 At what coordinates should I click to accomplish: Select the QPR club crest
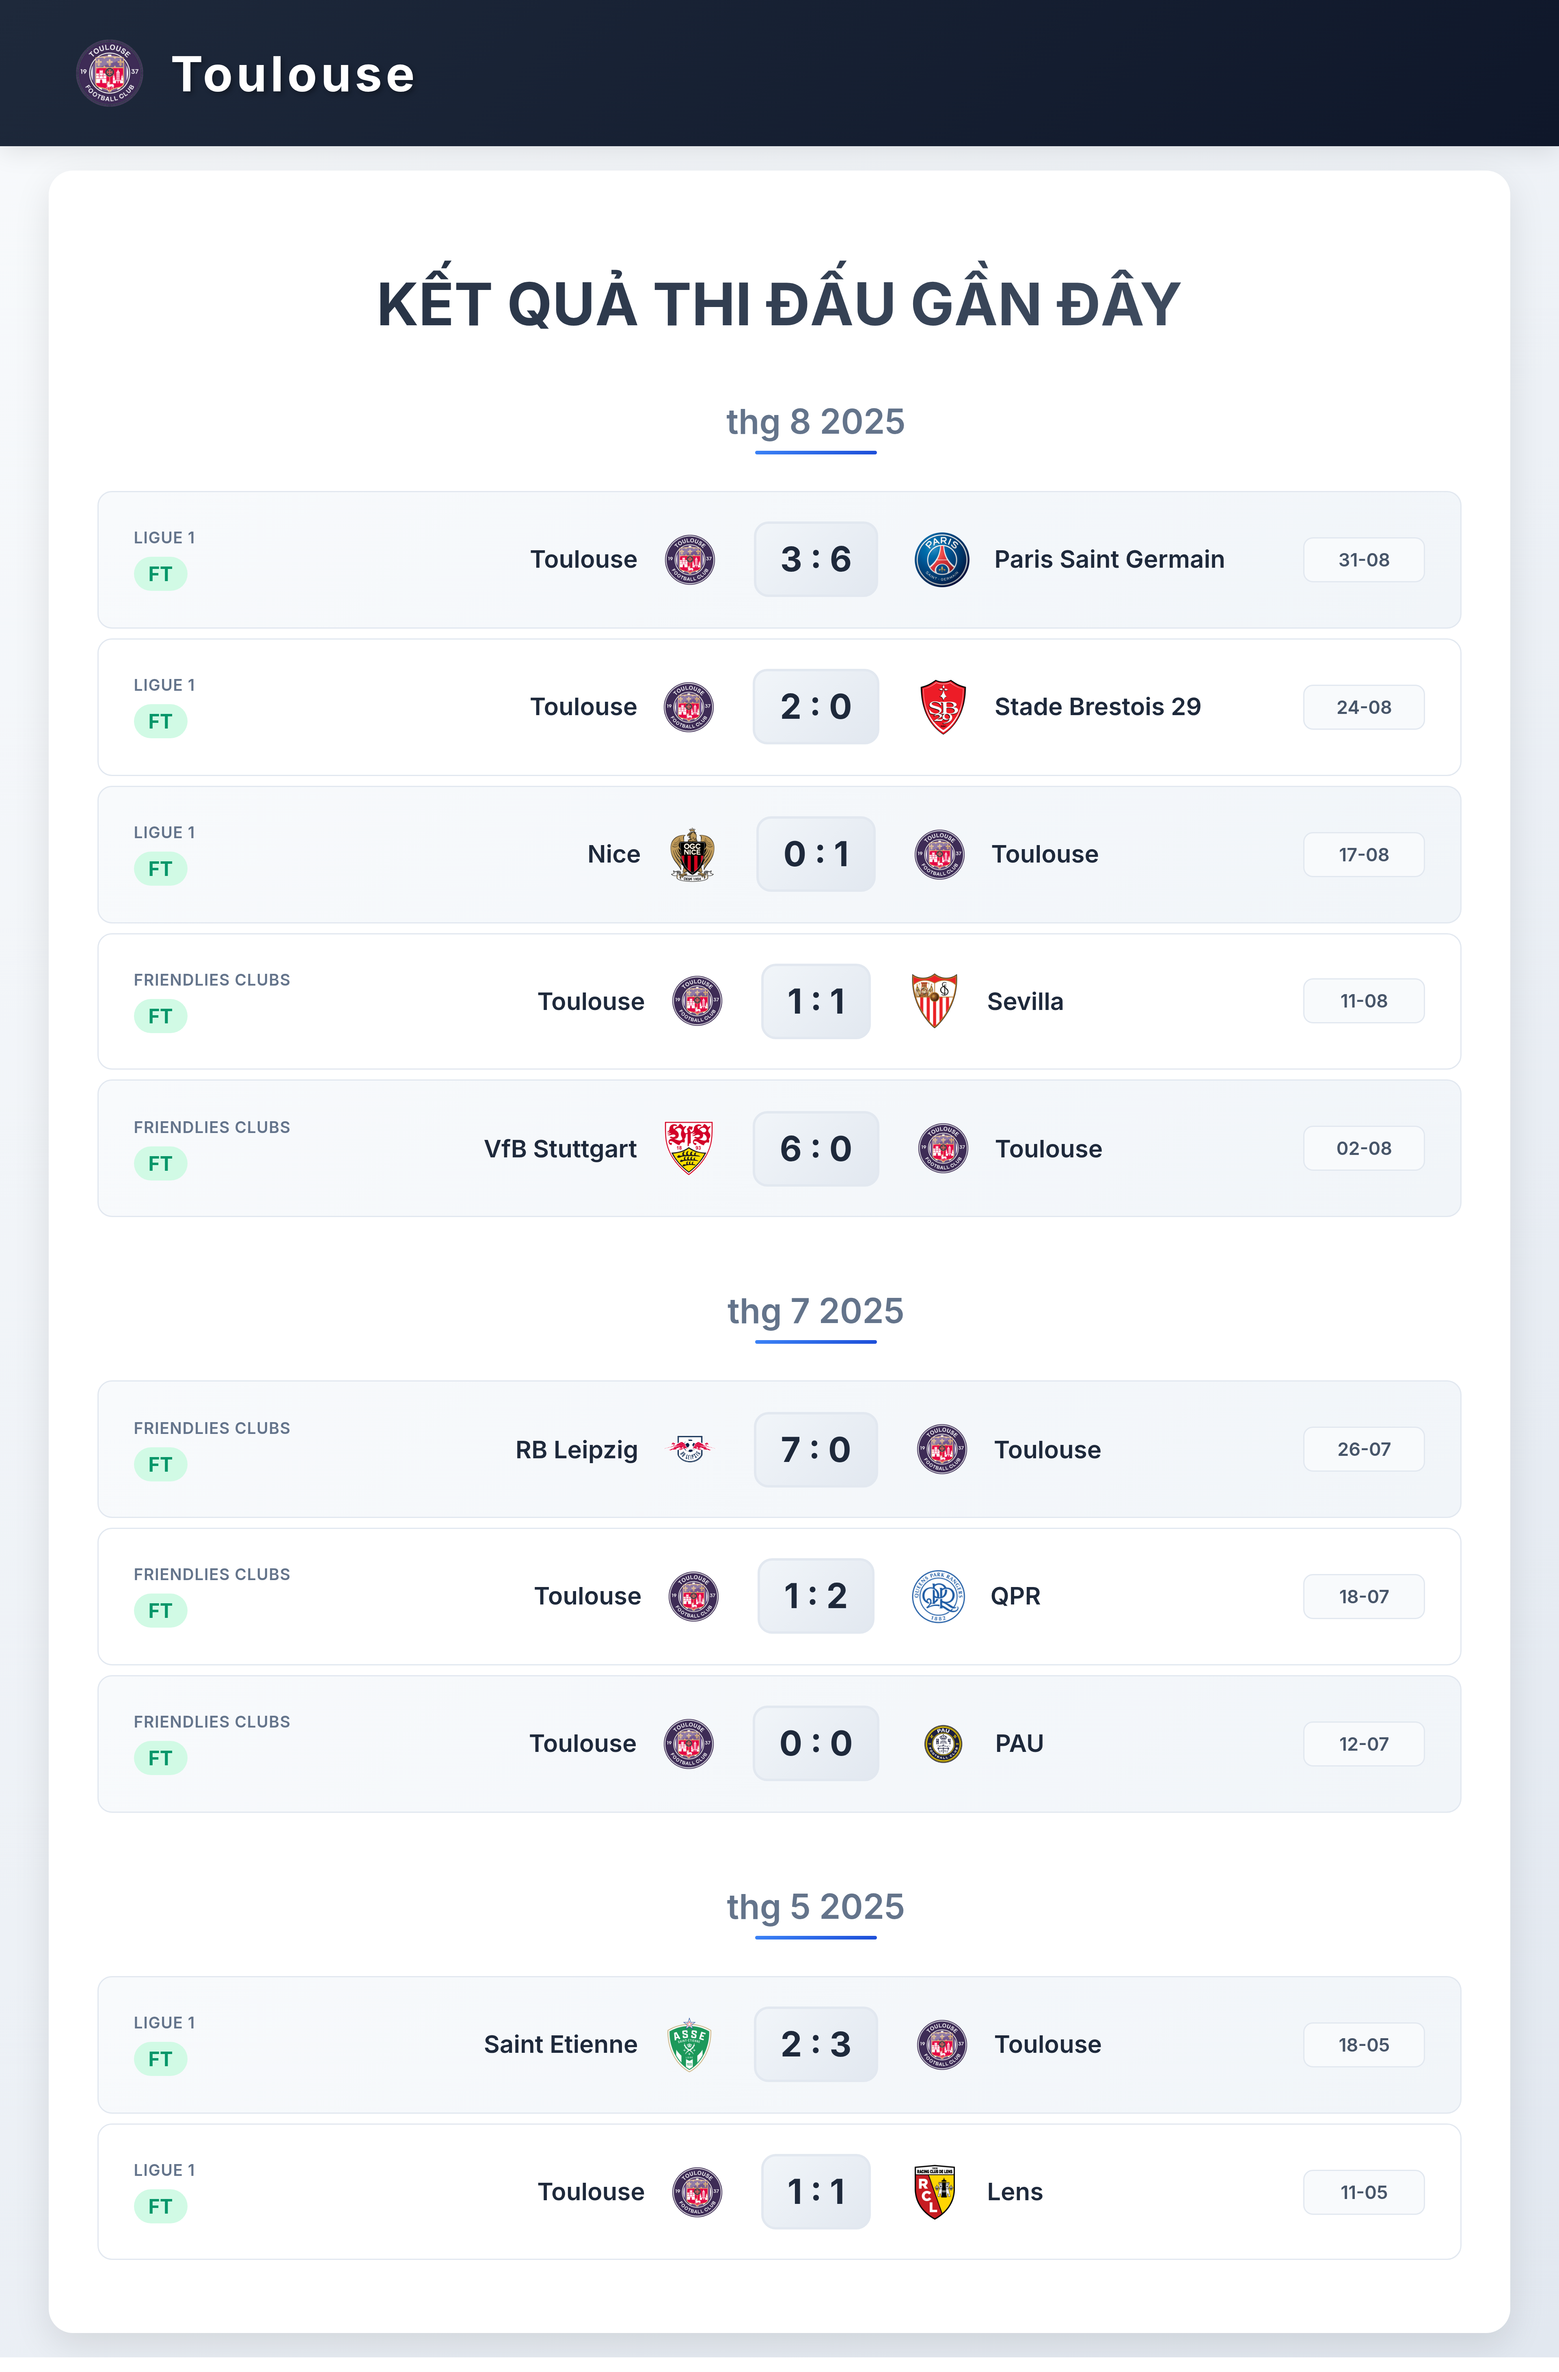tap(938, 1596)
